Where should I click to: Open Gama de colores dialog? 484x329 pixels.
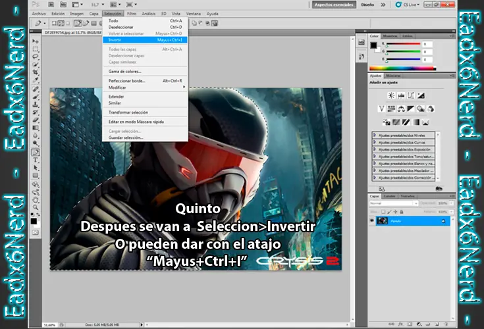(x=145, y=72)
